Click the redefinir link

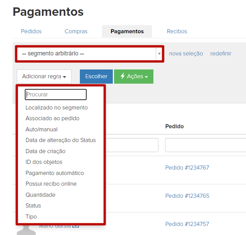pos(220,54)
